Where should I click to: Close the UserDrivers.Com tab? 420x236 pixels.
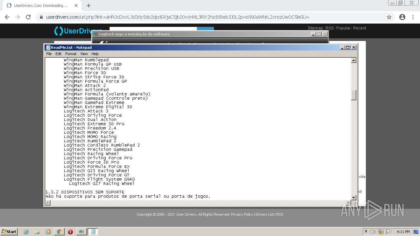(x=76, y=6)
